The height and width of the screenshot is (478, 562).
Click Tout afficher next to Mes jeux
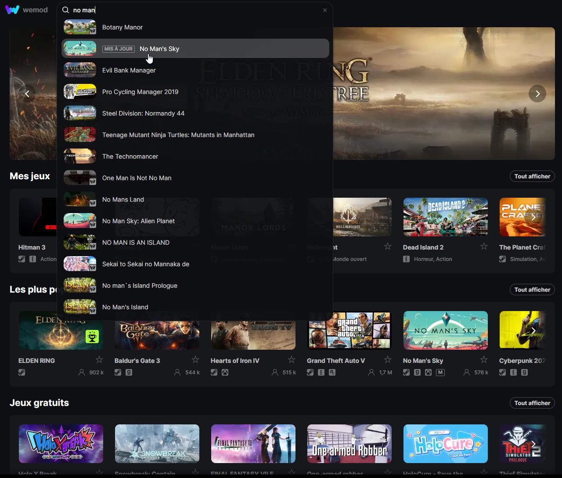(x=532, y=176)
